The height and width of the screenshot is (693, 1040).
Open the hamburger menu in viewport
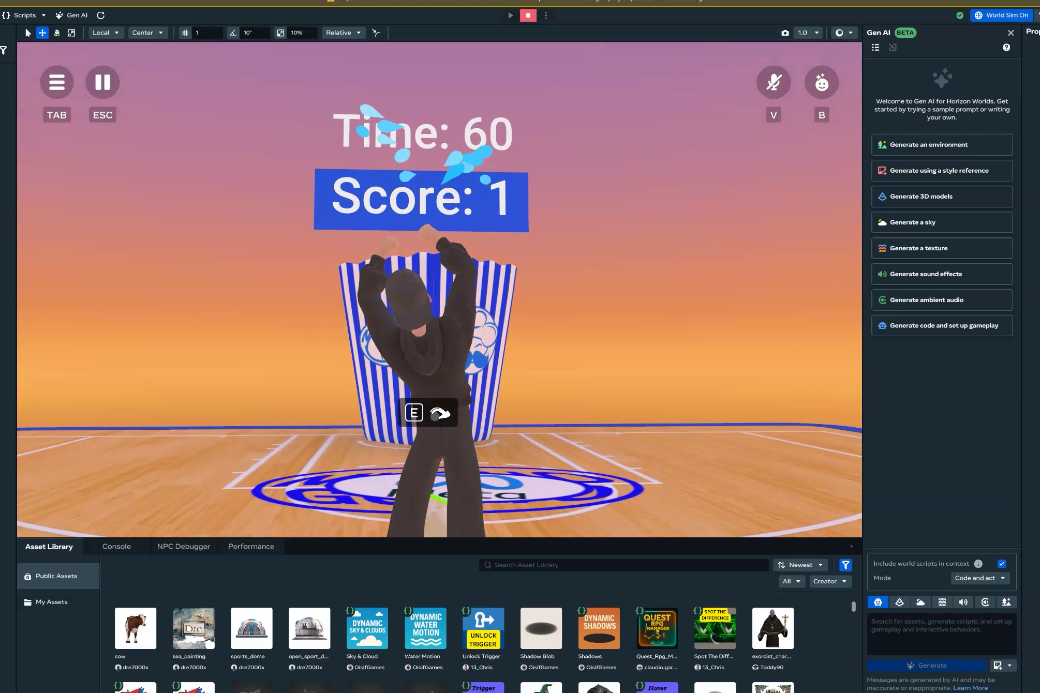pos(57,83)
